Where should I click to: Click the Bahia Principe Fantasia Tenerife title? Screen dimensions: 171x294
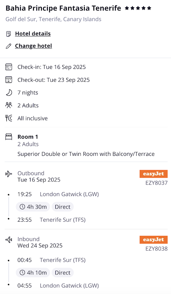[63, 8]
